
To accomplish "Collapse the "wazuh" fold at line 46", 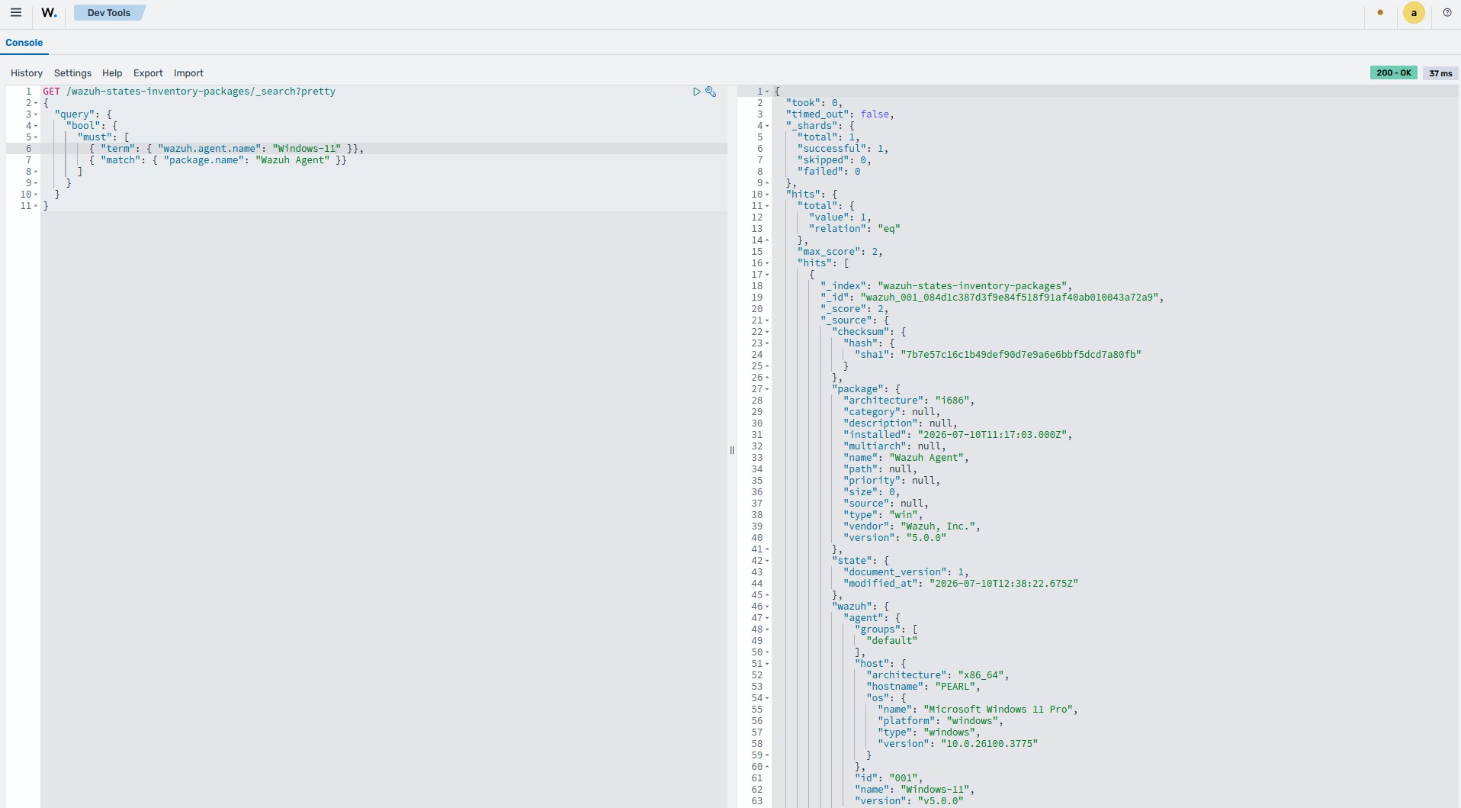I will tap(767, 607).
